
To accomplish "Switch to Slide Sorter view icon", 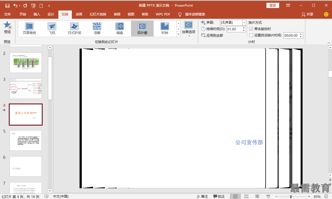I will click(246, 197).
